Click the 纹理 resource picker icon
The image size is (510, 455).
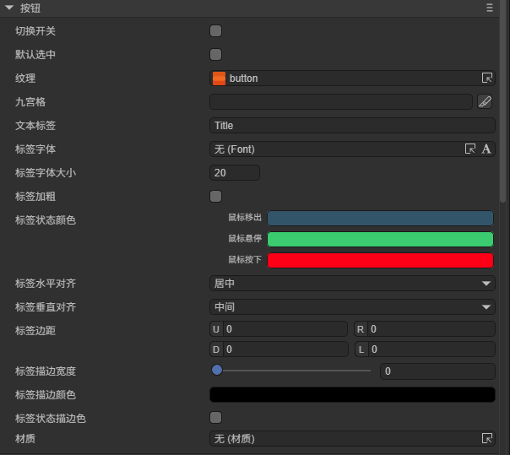click(x=486, y=79)
